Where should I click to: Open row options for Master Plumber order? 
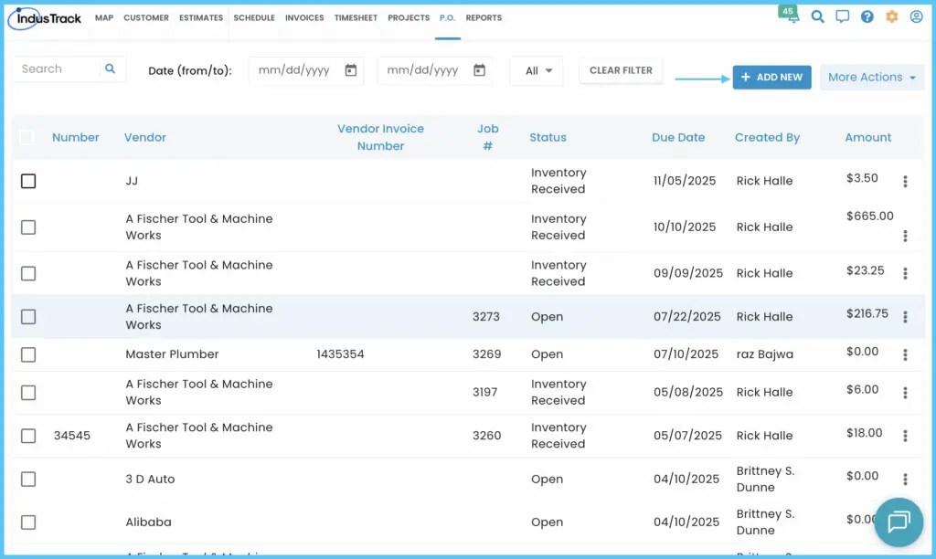[905, 355]
